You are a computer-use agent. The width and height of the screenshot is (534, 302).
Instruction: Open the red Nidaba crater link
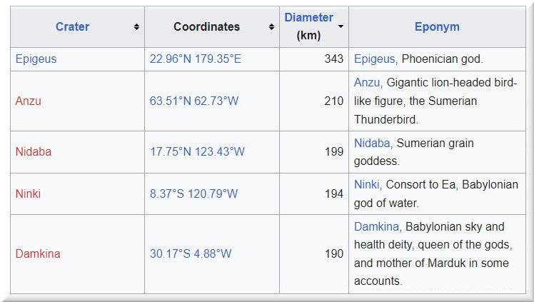click(x=34, y=152)
